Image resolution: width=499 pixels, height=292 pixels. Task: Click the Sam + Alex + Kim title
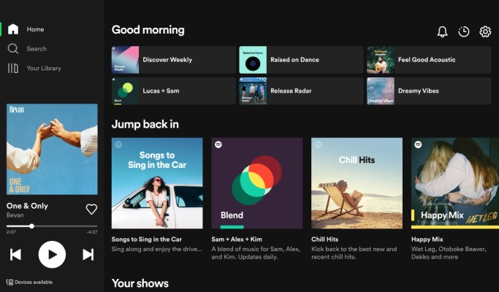[237, 239]
